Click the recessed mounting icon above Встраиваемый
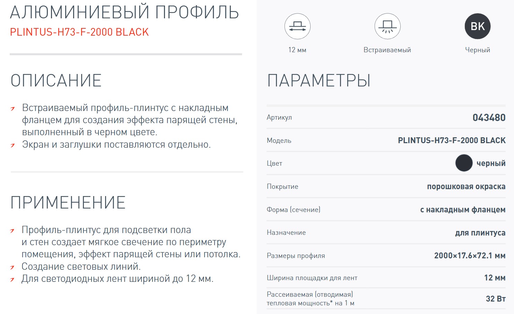This screenshot has height=314, width=514. pyautogui.click(x=387, y=26)
